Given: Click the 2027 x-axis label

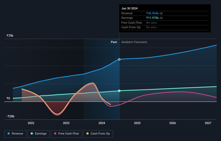Looking at the screenshot, I should click(x=208, y=123).
